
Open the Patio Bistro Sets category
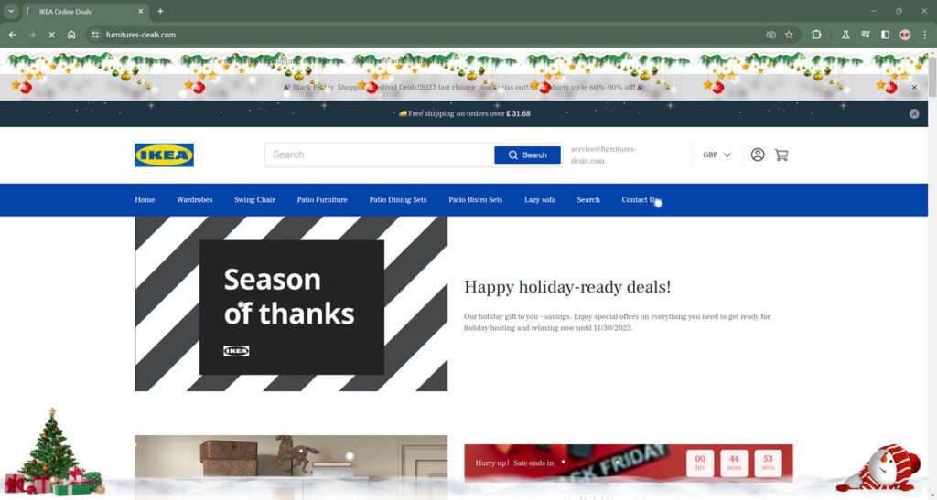tap(476, 200)
